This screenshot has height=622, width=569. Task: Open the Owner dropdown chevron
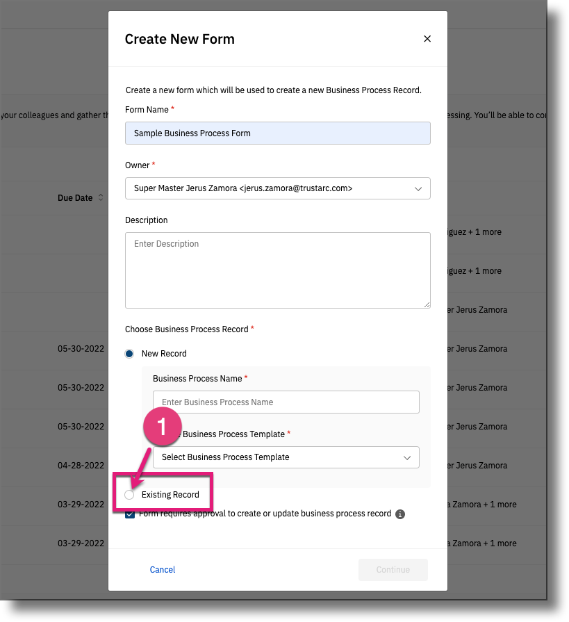419,188
